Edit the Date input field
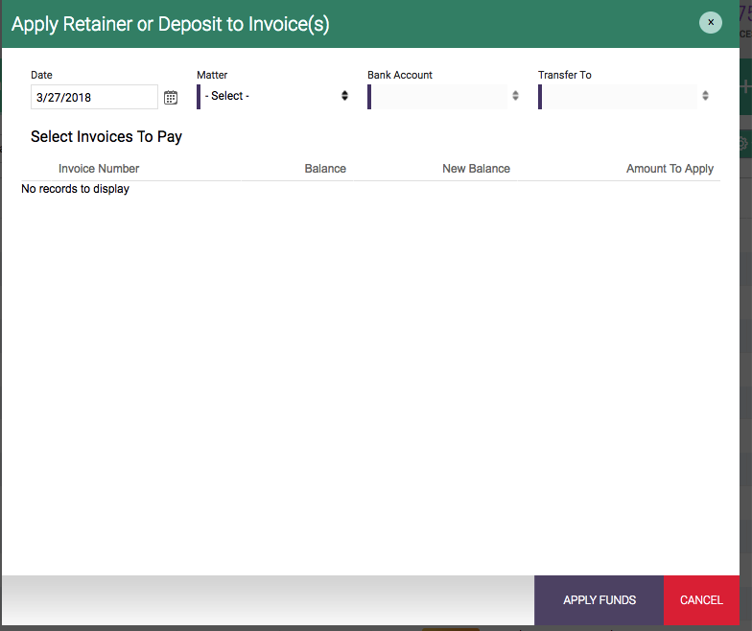Image resolution: width=752 pixels, height=631 pixels. [x=94, y=97]
